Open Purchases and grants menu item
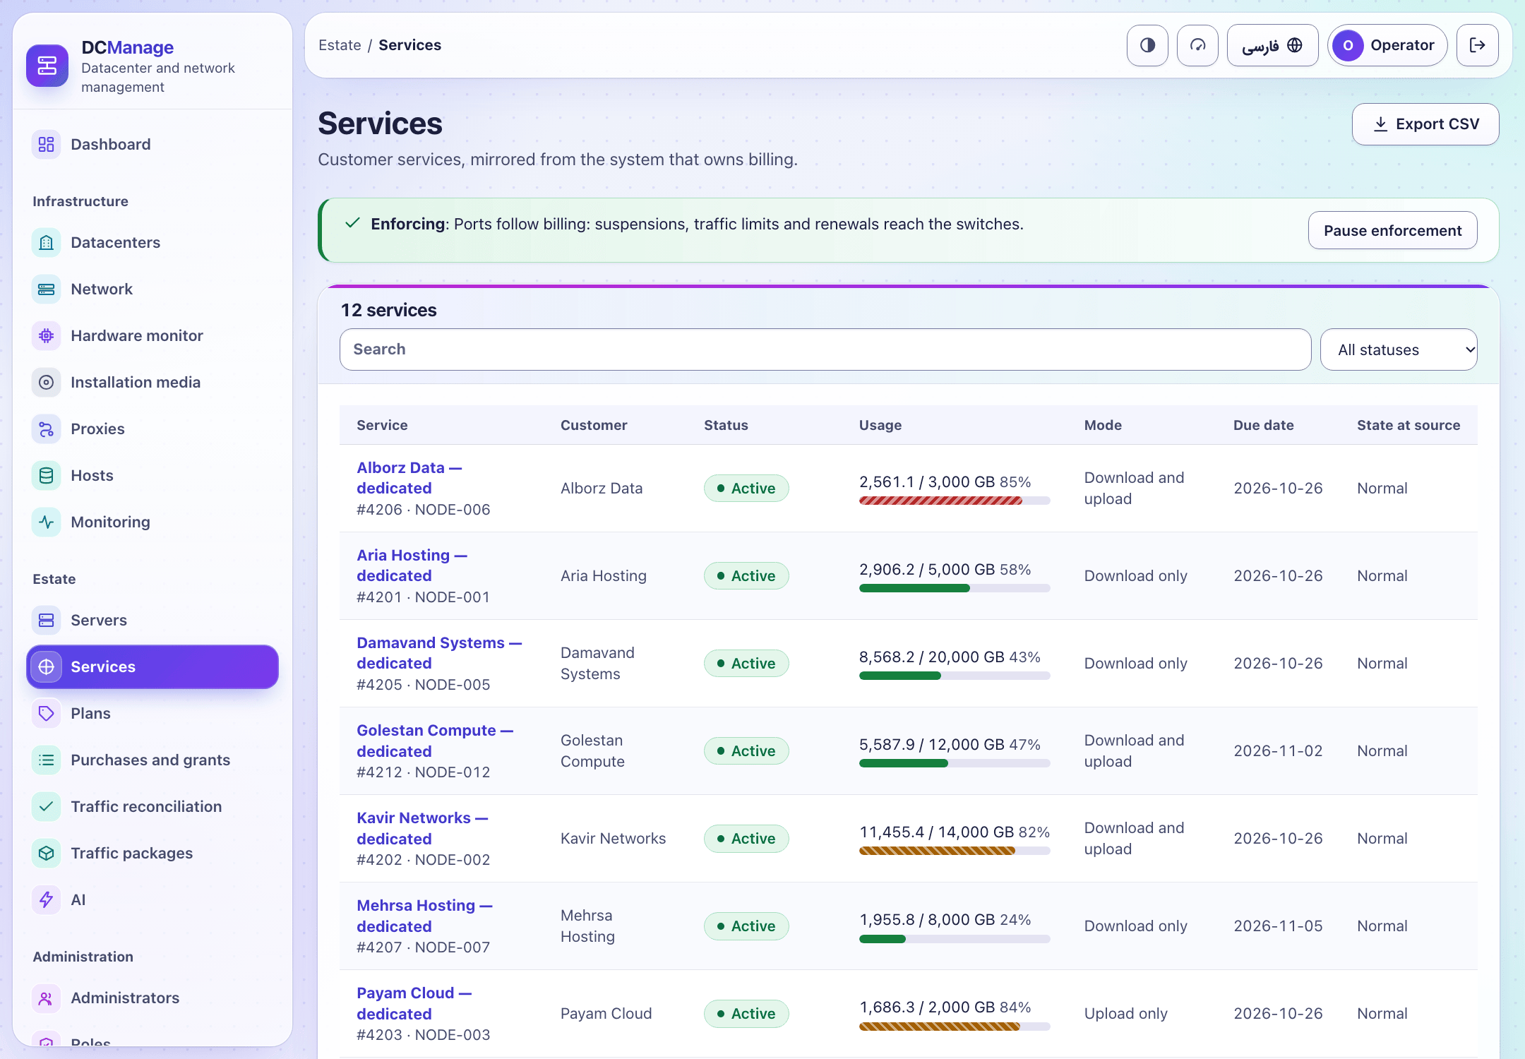This screenshot has height=1059, width=1525. coord(152,760)
